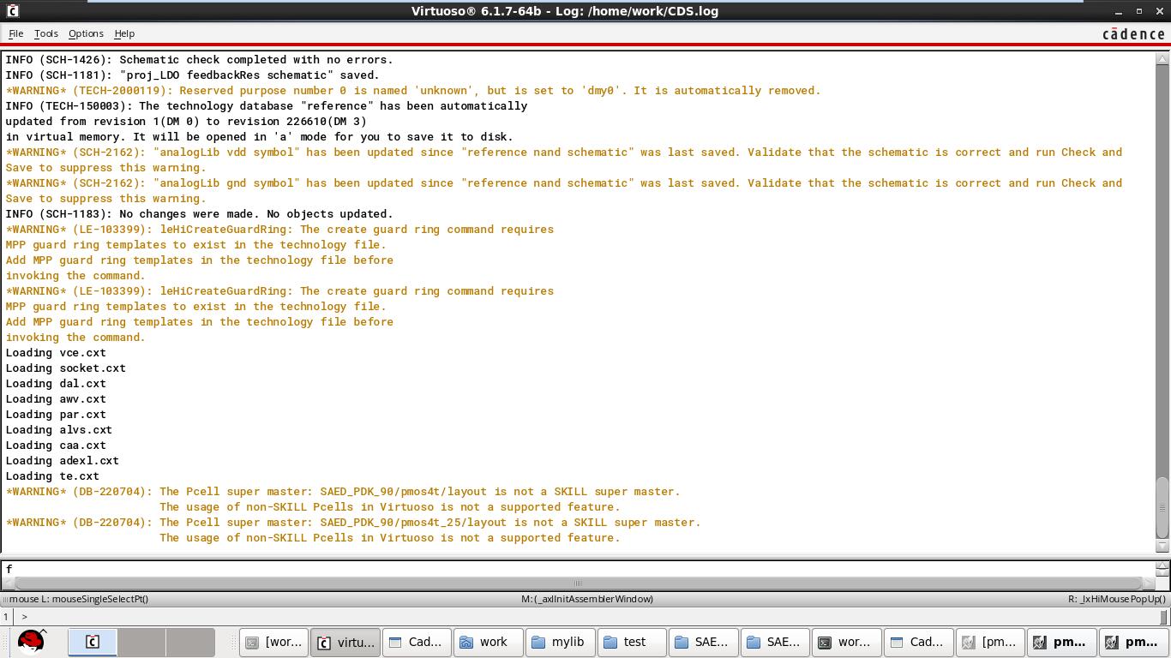
Task: Click "Schematic check completed with no errors" line
Action: click(x=199, y=60)
